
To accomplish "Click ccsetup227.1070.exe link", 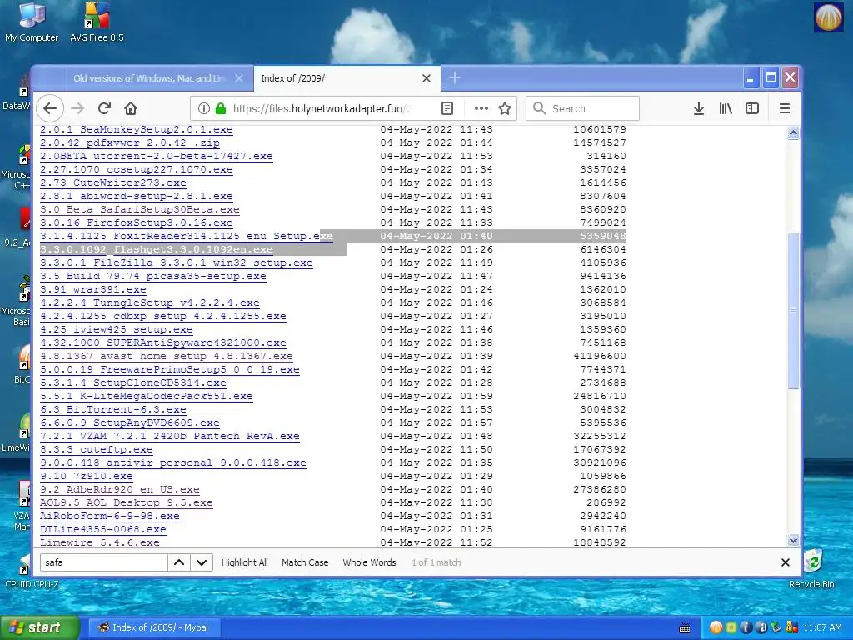I will (137, 170).
